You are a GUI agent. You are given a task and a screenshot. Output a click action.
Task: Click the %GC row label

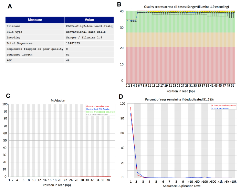click(x=9, y=61)
